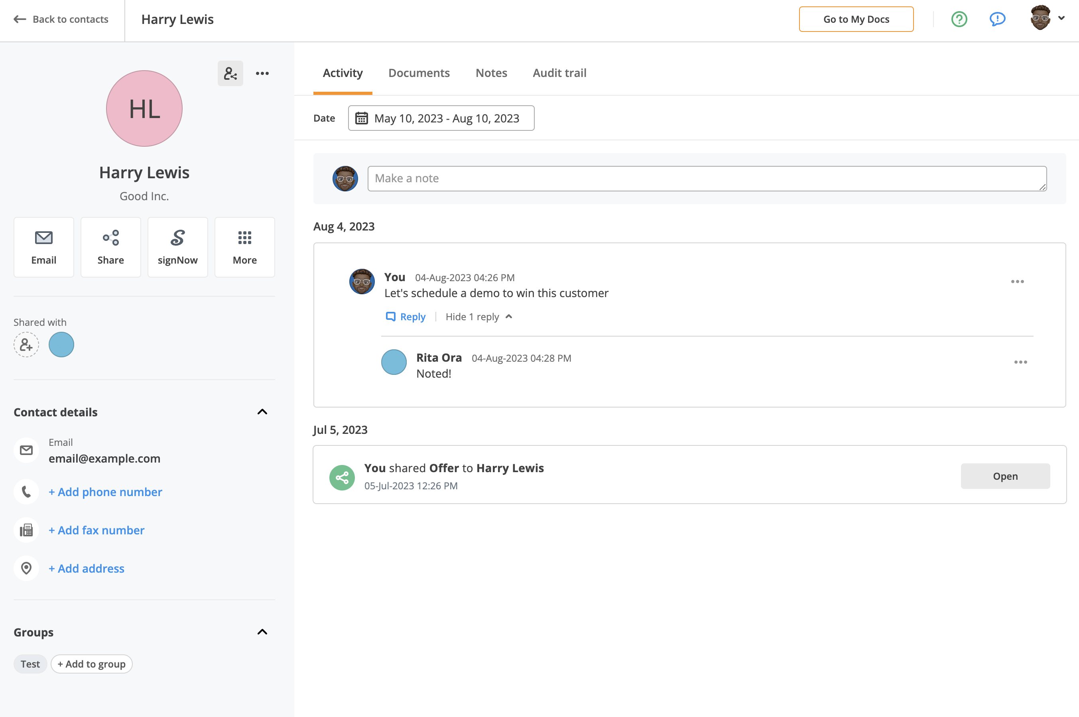The width and height of the screenshot is (1079, 717).
Task: Switch to the Audit trail tab
Action: 559,73
